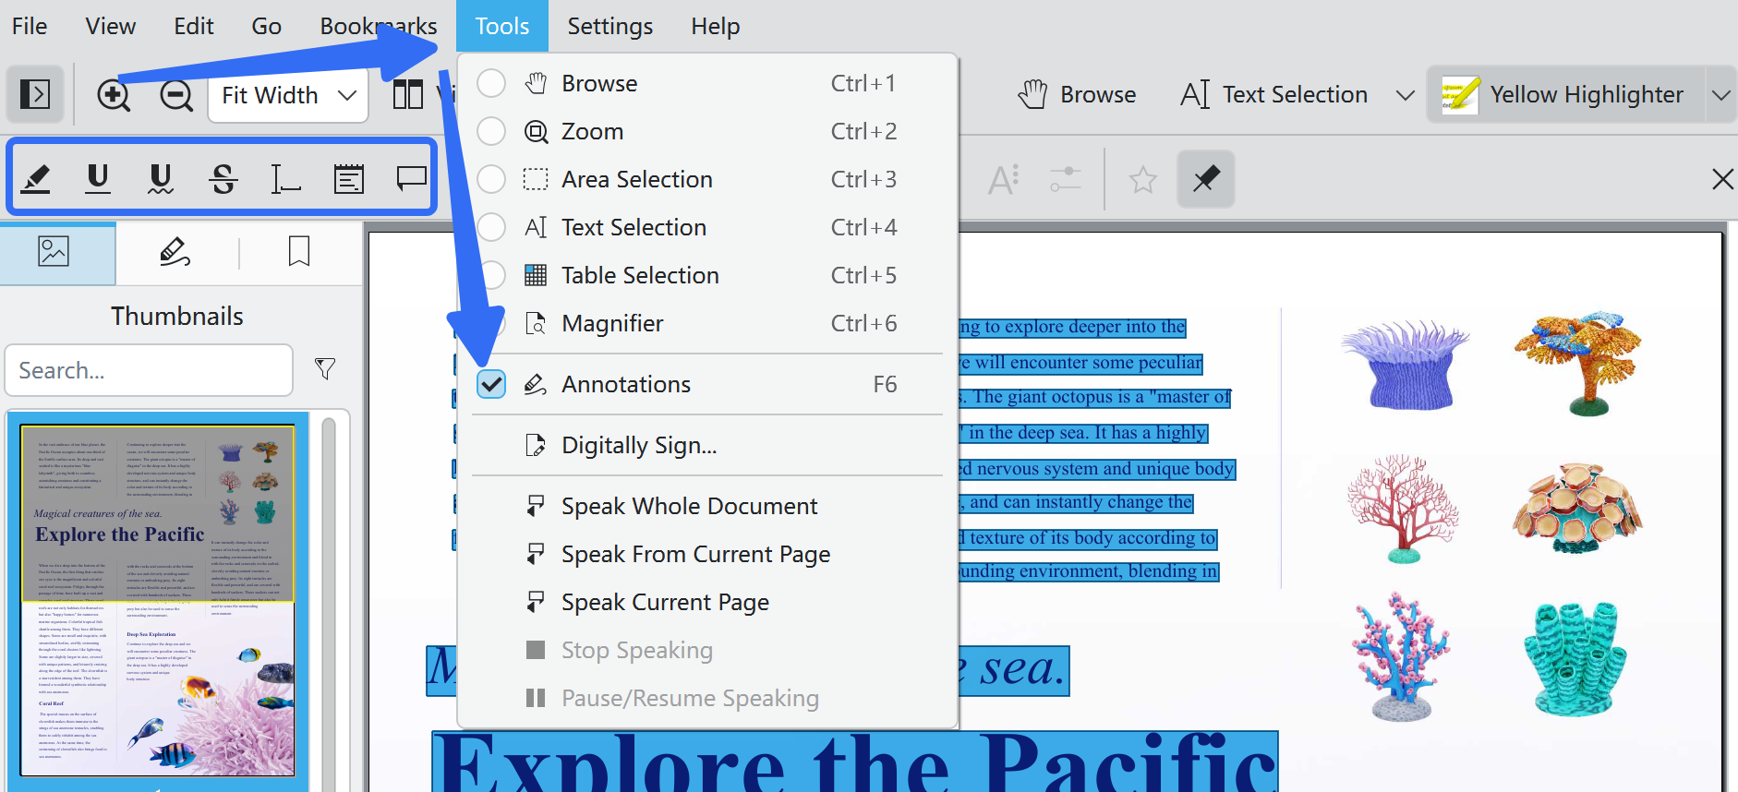Close the open Tools menu
This screenshot has height=792, width=1738.
tap(502, 26)
